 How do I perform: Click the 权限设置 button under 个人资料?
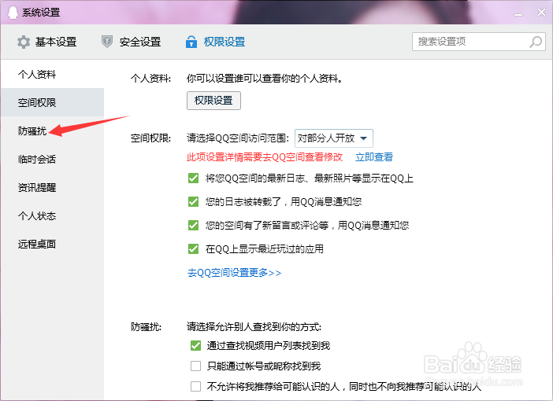[x=213, y=101]
